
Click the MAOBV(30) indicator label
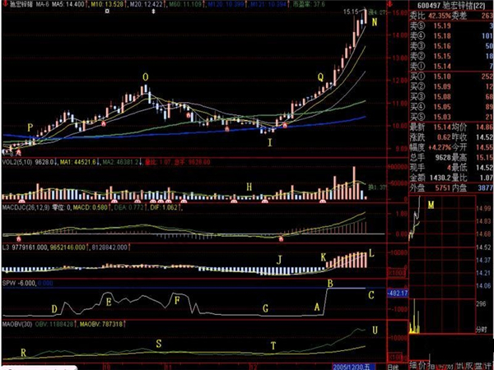pyautogui.click(x=17, y=324)
